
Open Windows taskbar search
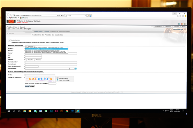(14, 111)
